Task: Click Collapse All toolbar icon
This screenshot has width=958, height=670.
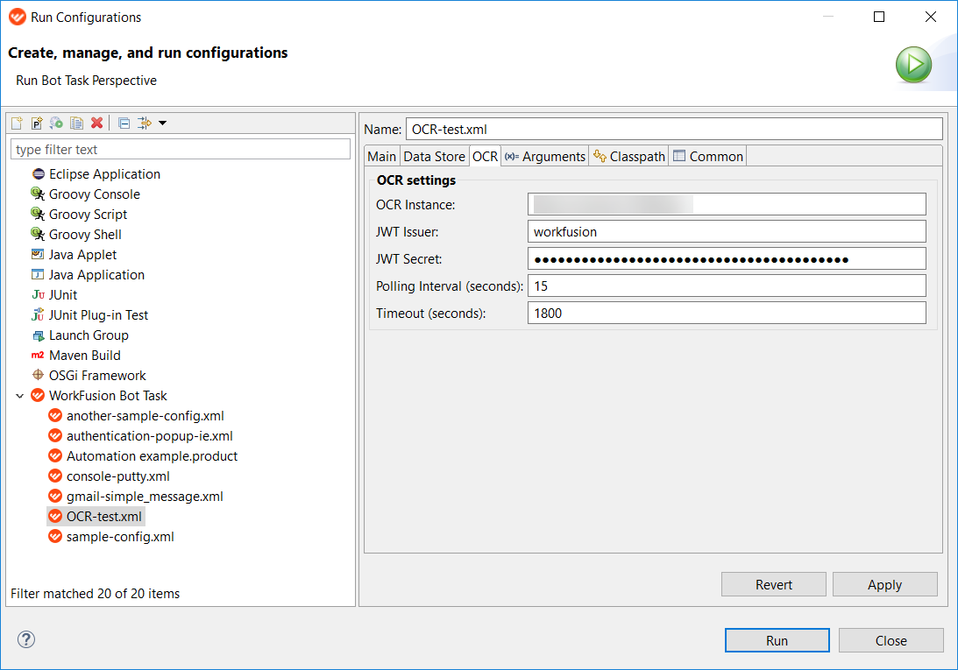Action: 124,123
